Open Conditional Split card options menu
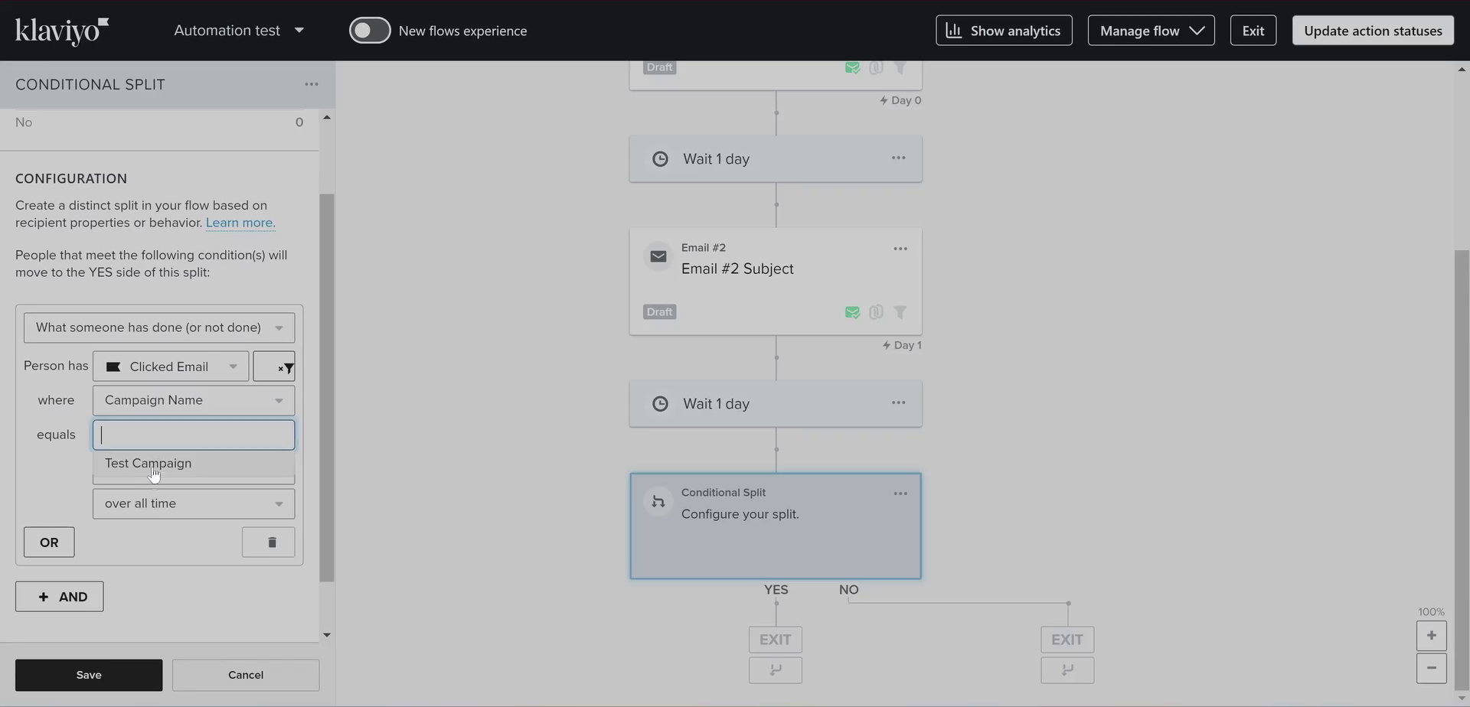1470x707 pixels. (900, 494)
